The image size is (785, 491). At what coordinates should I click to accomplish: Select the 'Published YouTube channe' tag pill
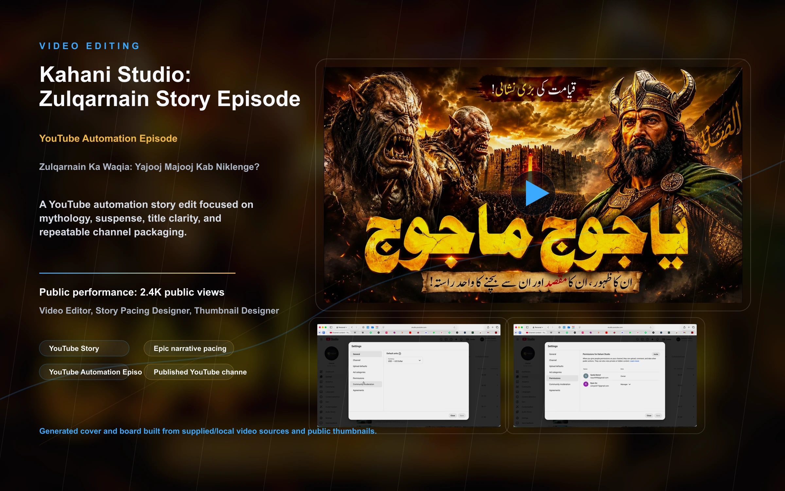pyautogui.click(x=189, y=372)
